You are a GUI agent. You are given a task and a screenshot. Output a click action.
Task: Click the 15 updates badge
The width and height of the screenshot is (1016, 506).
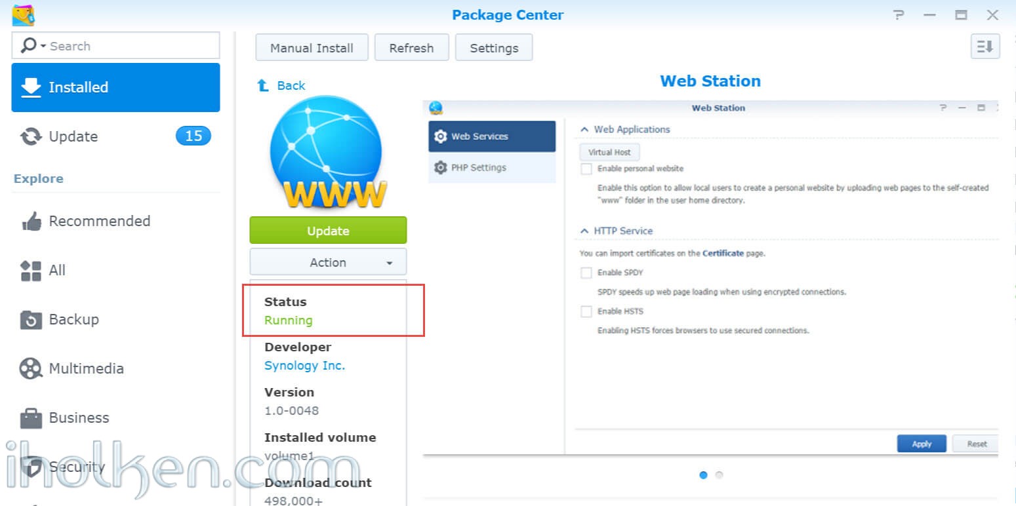tap(193, 136)
